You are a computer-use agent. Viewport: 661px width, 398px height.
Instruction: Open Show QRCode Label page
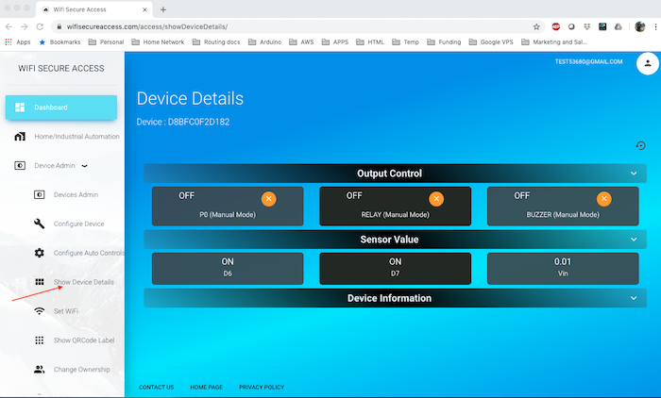pyautogui.click(x=84, y=340)
